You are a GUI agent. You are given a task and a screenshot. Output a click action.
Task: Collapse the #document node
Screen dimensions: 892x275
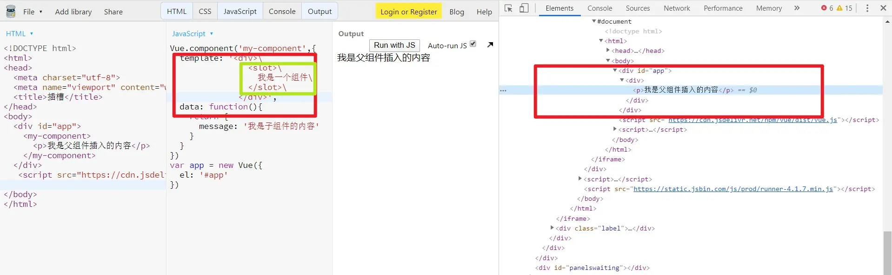click(x=594, y=21)
